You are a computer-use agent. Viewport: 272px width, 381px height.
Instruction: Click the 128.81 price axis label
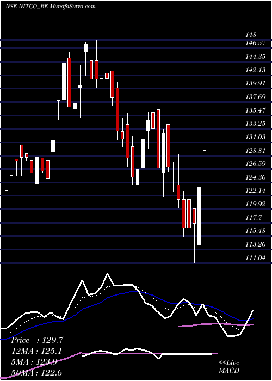256,151
